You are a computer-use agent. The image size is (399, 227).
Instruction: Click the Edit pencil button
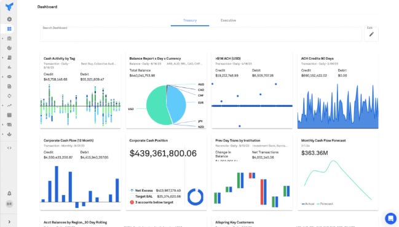point(371,34)
